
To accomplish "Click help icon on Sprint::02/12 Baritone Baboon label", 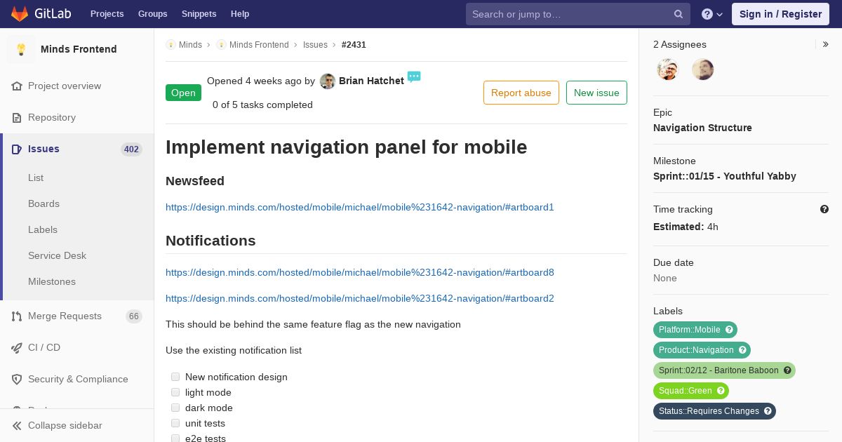I will coord(787,370).
